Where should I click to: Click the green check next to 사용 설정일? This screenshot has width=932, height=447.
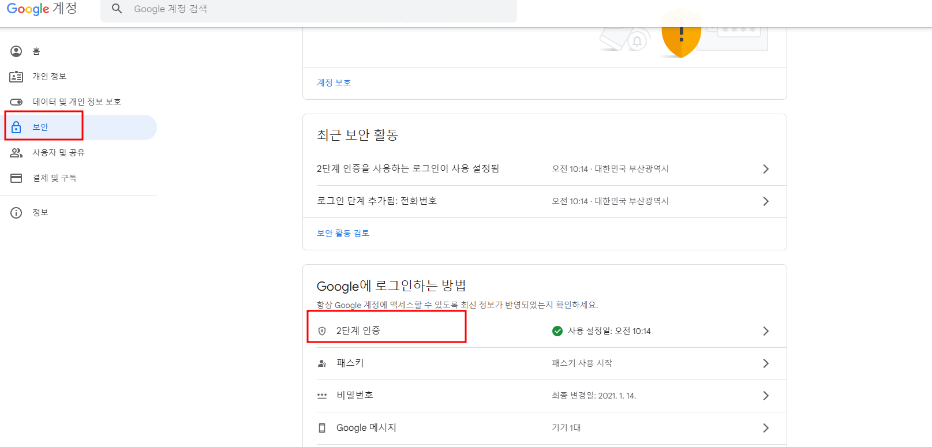(557, 331)
